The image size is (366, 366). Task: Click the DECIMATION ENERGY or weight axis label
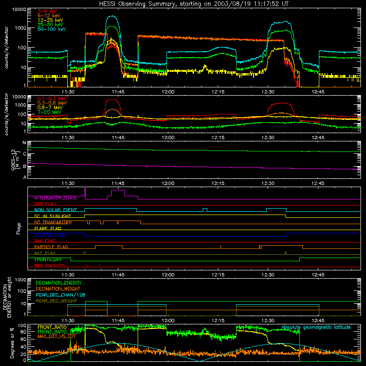7,297
